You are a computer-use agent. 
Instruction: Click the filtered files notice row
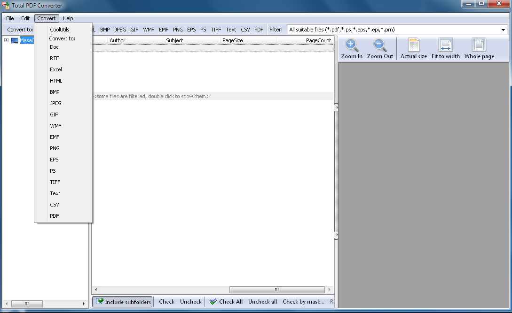pos(213,96)
